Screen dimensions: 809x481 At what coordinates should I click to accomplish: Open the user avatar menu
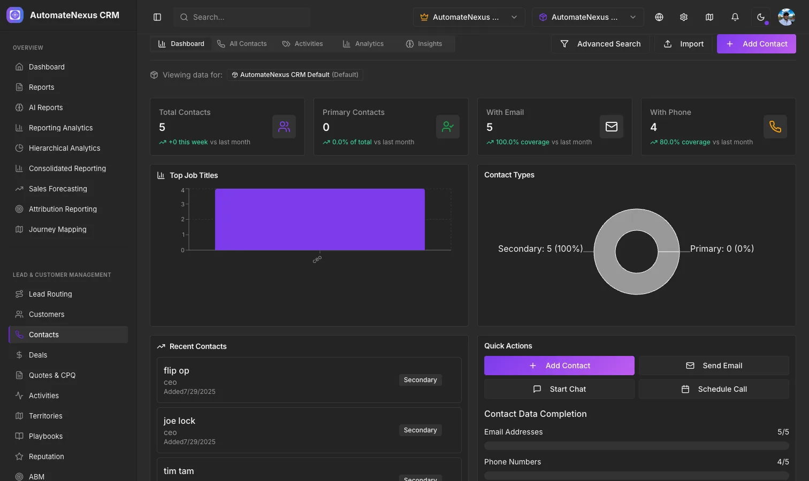pyautogui.click(x=787, y=17)
